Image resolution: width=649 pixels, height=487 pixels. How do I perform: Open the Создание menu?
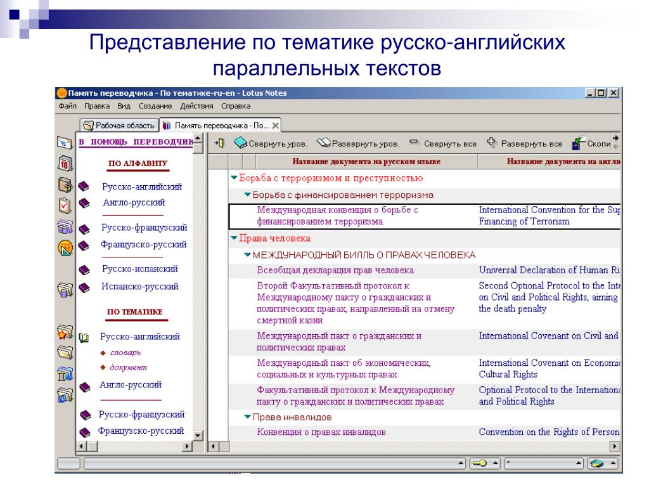pos(155,106)
